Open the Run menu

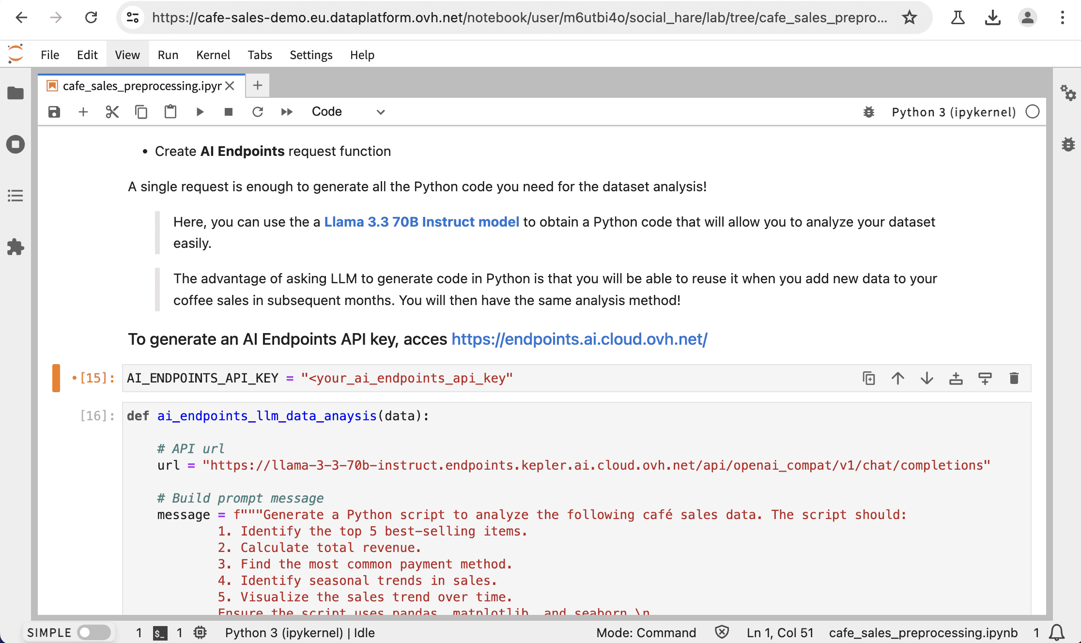[168, 55]
